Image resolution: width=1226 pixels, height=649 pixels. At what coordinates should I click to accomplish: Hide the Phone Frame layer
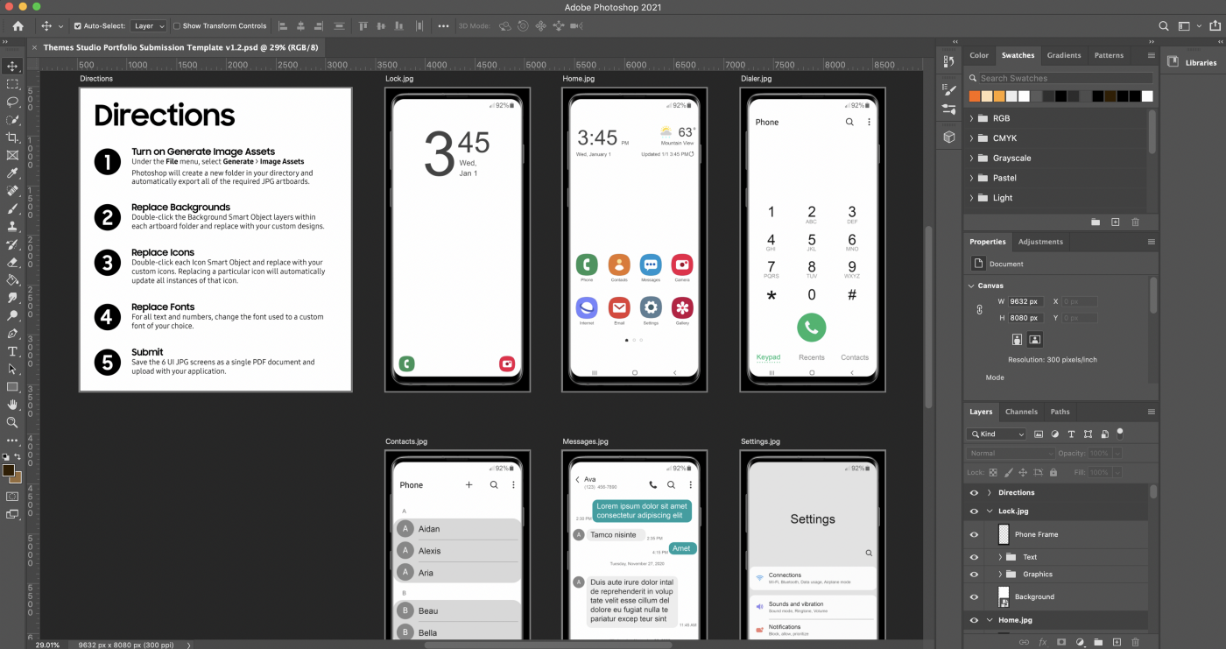tap(974, 534)
